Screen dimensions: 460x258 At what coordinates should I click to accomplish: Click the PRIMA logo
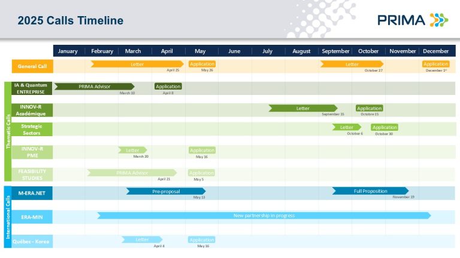coord(412,20)
